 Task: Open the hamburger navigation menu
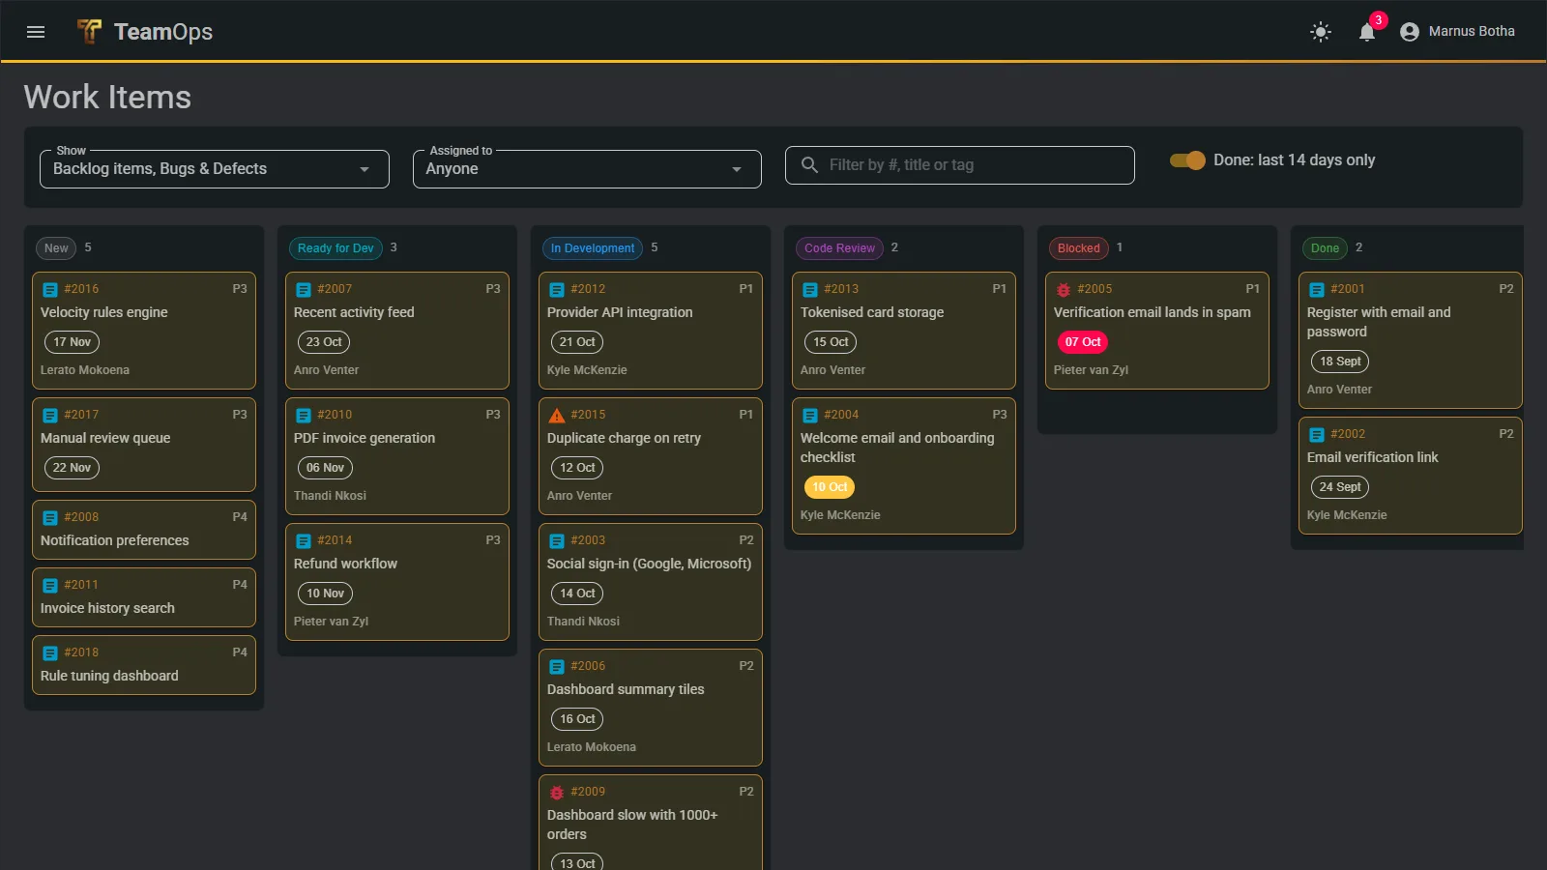(36, 32)
